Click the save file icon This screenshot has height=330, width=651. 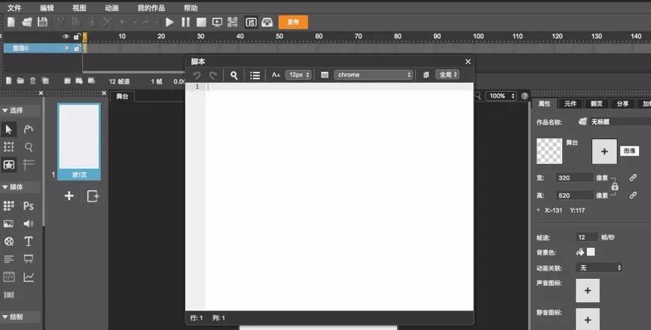[42, 23]
